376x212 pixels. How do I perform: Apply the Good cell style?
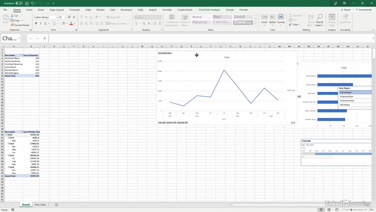pos(243,17)
